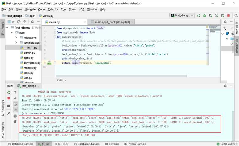This screenshot has height=146, width=239.
Task: Open the Navigate menu
Action: pyautogui.click(x=30, y=9)
